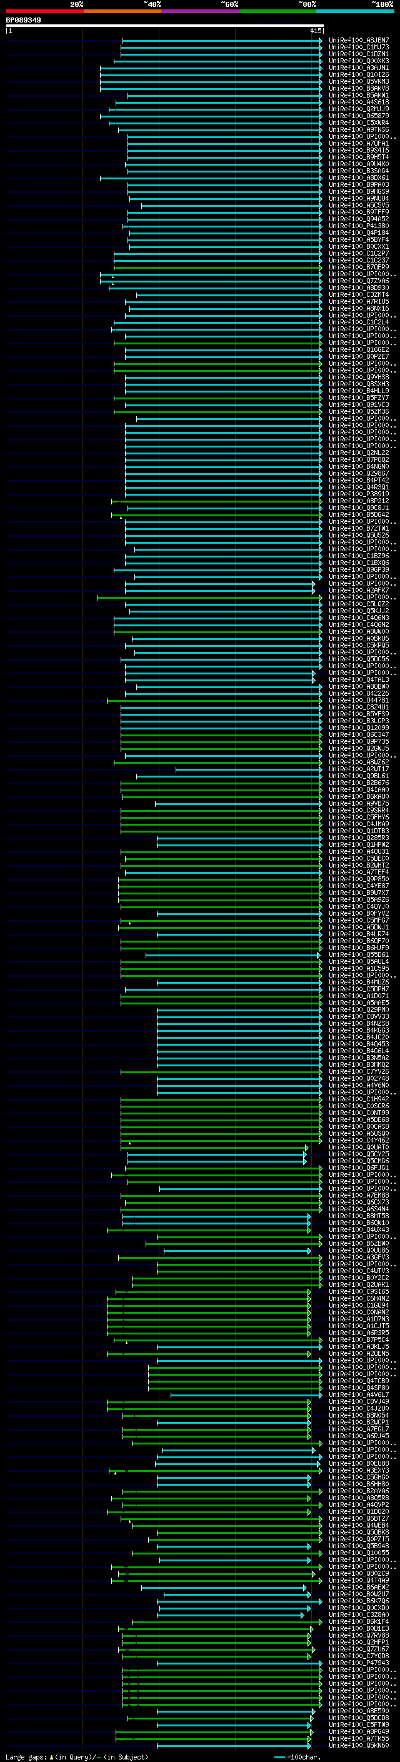The height and width of the screenshot is (1762, 400).
Task: Select label UniRef100_A9TNS6
Action: pos(359,129)
